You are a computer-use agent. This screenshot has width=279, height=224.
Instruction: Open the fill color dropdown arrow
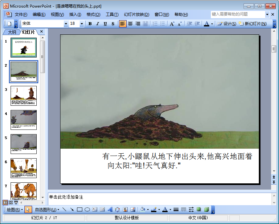148,210
